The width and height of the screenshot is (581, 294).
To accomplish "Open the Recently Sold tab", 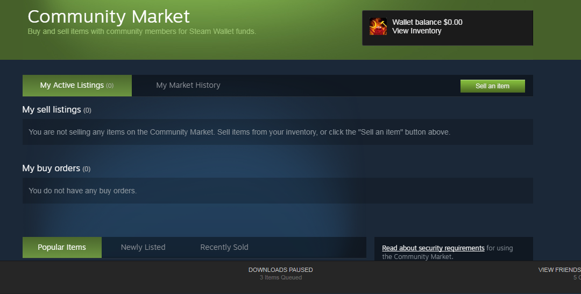I will 224,247.
